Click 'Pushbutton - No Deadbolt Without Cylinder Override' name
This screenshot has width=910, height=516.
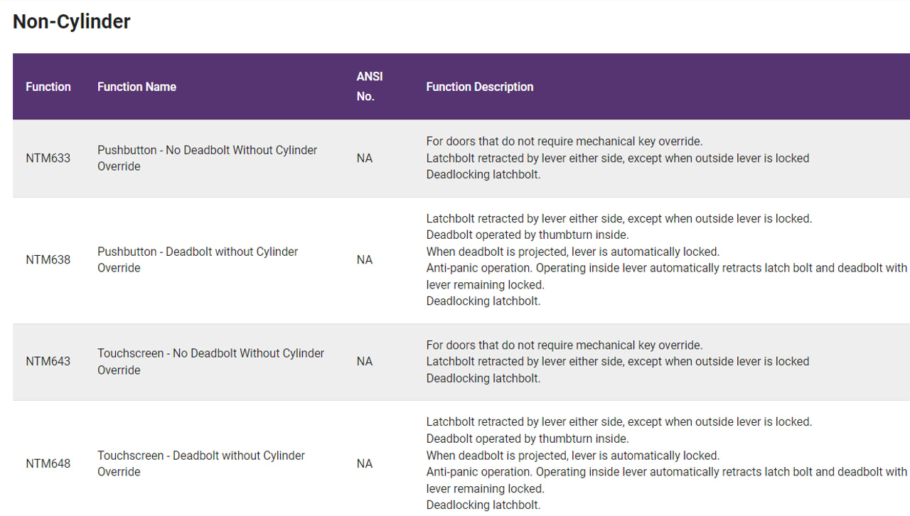[x=207, y=158]
